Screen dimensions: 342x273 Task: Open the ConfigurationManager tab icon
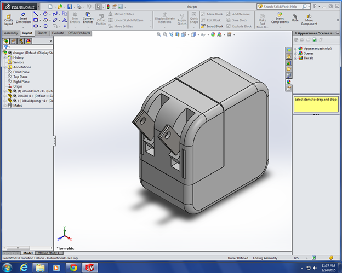(x=21, y=42)
